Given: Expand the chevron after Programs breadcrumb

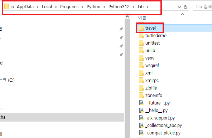Looking at the screenshot, I should [x=82, y=7].
